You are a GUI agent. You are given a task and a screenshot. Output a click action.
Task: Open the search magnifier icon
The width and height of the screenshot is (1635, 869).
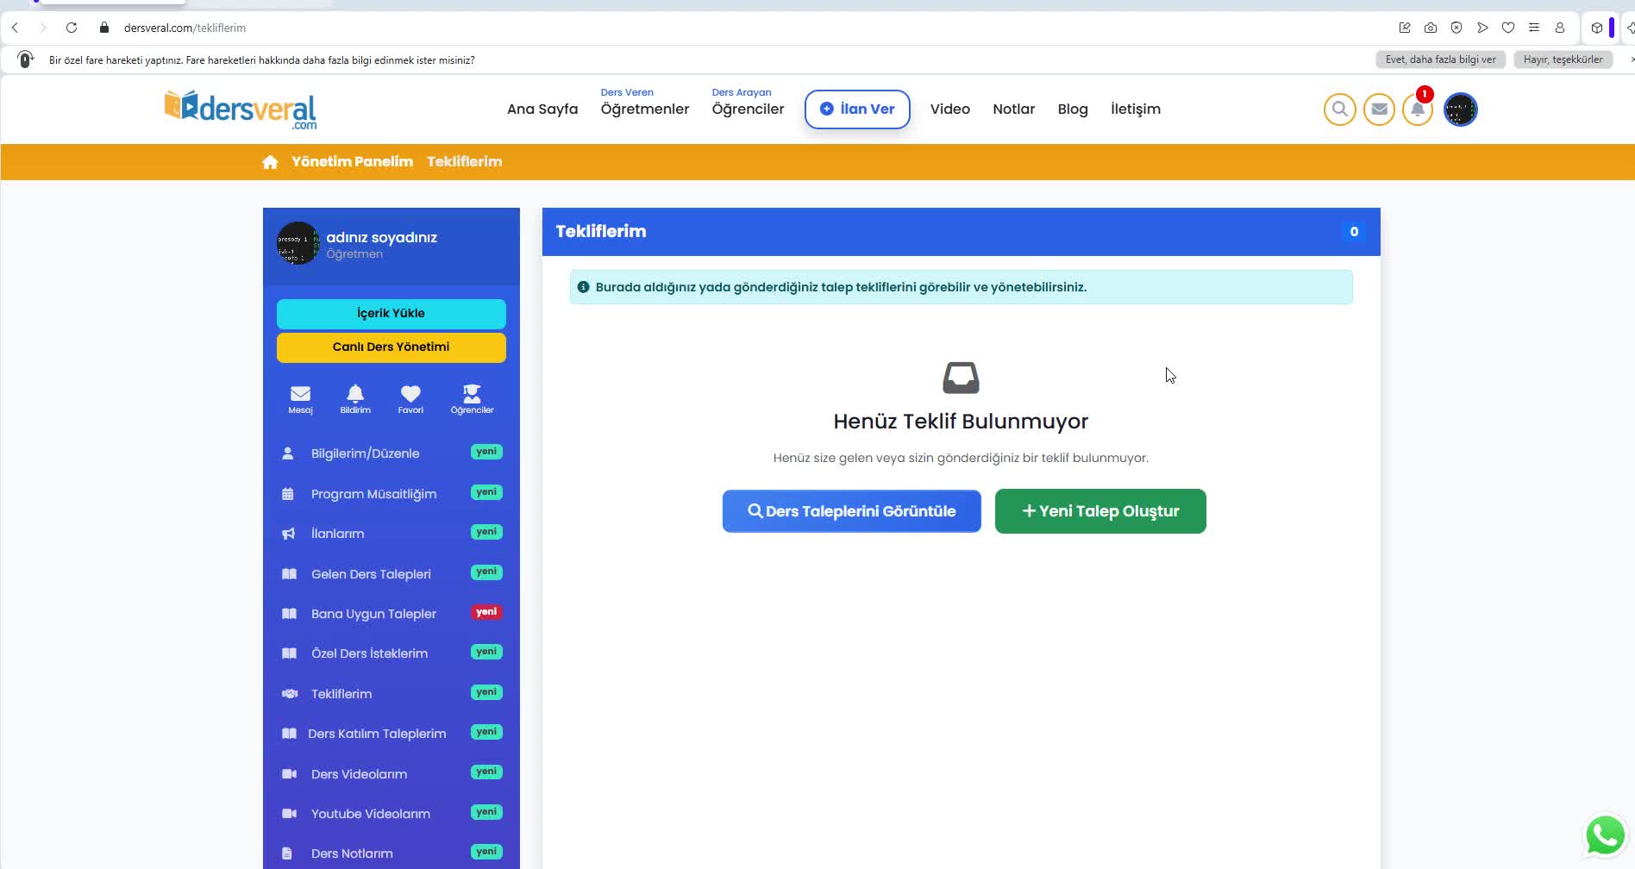tap(1338, 109)
